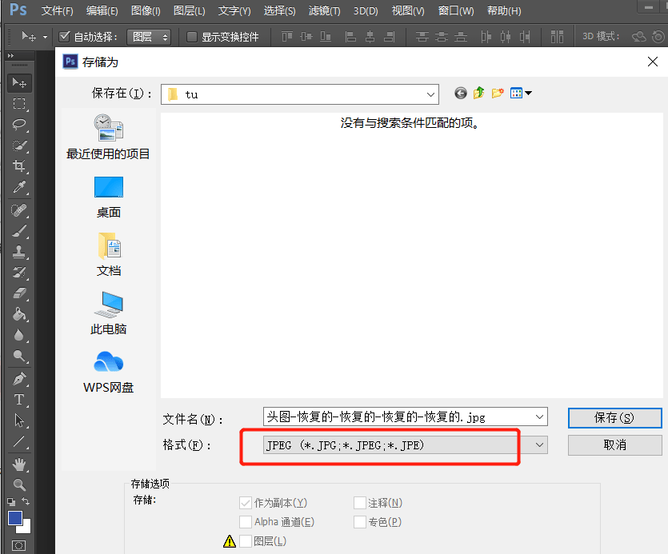Create a new folder in save dialog
The width and height of the screenshot is (668, 554).
coord(498,93)
